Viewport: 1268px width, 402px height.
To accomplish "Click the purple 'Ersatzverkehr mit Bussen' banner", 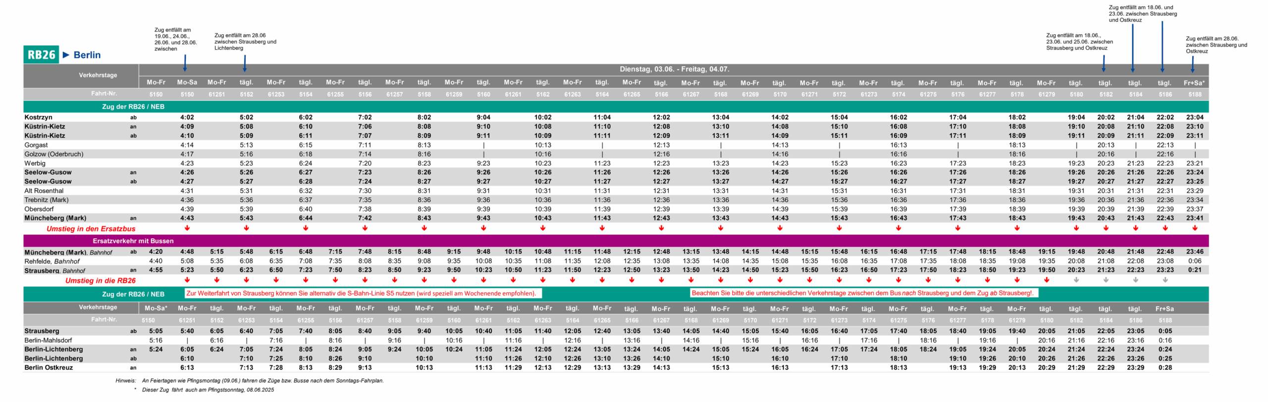I will tap(616, 241).
